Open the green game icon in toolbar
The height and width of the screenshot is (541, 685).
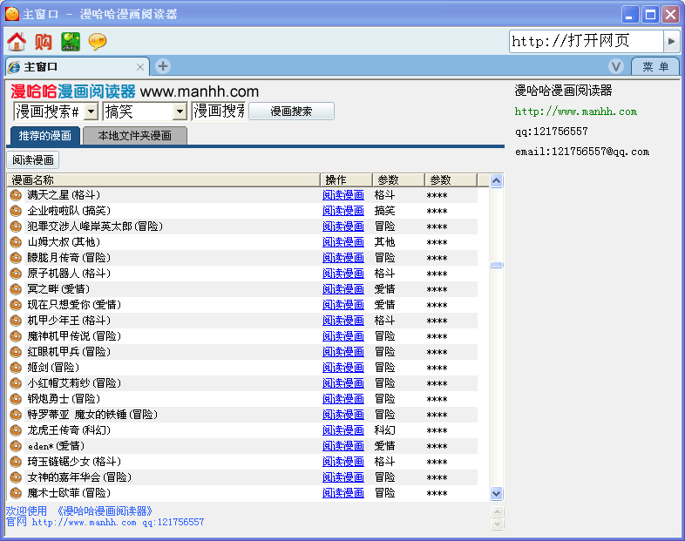[x=71, y=42]
